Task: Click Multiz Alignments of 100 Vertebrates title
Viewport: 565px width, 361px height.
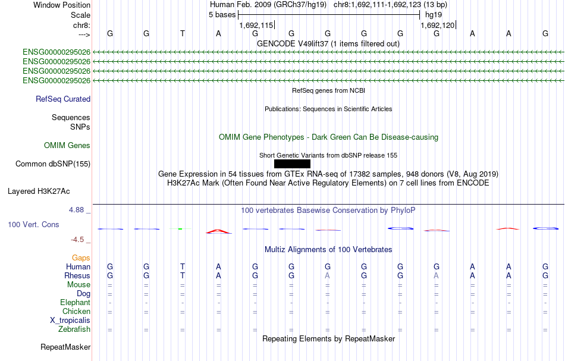Action: (x=328, y=249)
